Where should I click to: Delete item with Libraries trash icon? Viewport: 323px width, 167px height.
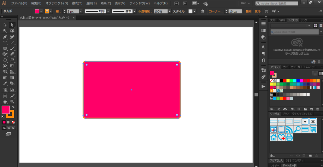tap(319, 62)
